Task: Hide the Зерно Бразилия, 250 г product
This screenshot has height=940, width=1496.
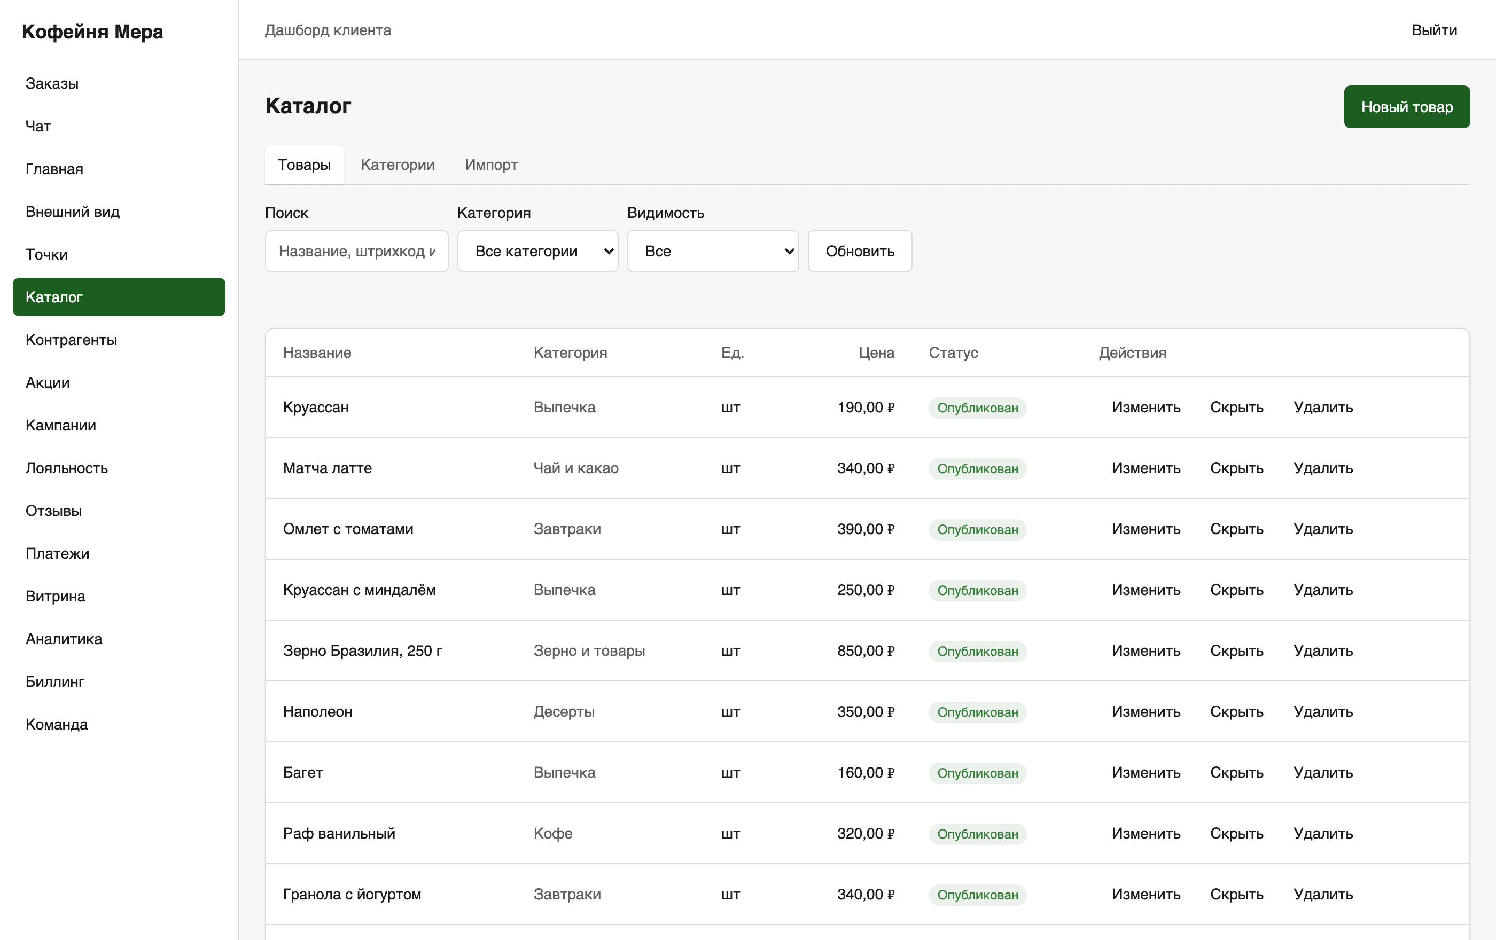Action: tap(1236, 651)
